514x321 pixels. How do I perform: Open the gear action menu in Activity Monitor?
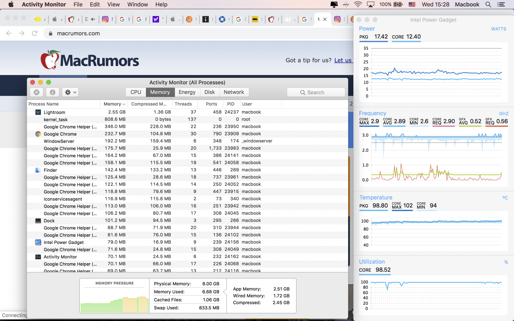coord(70,92)
